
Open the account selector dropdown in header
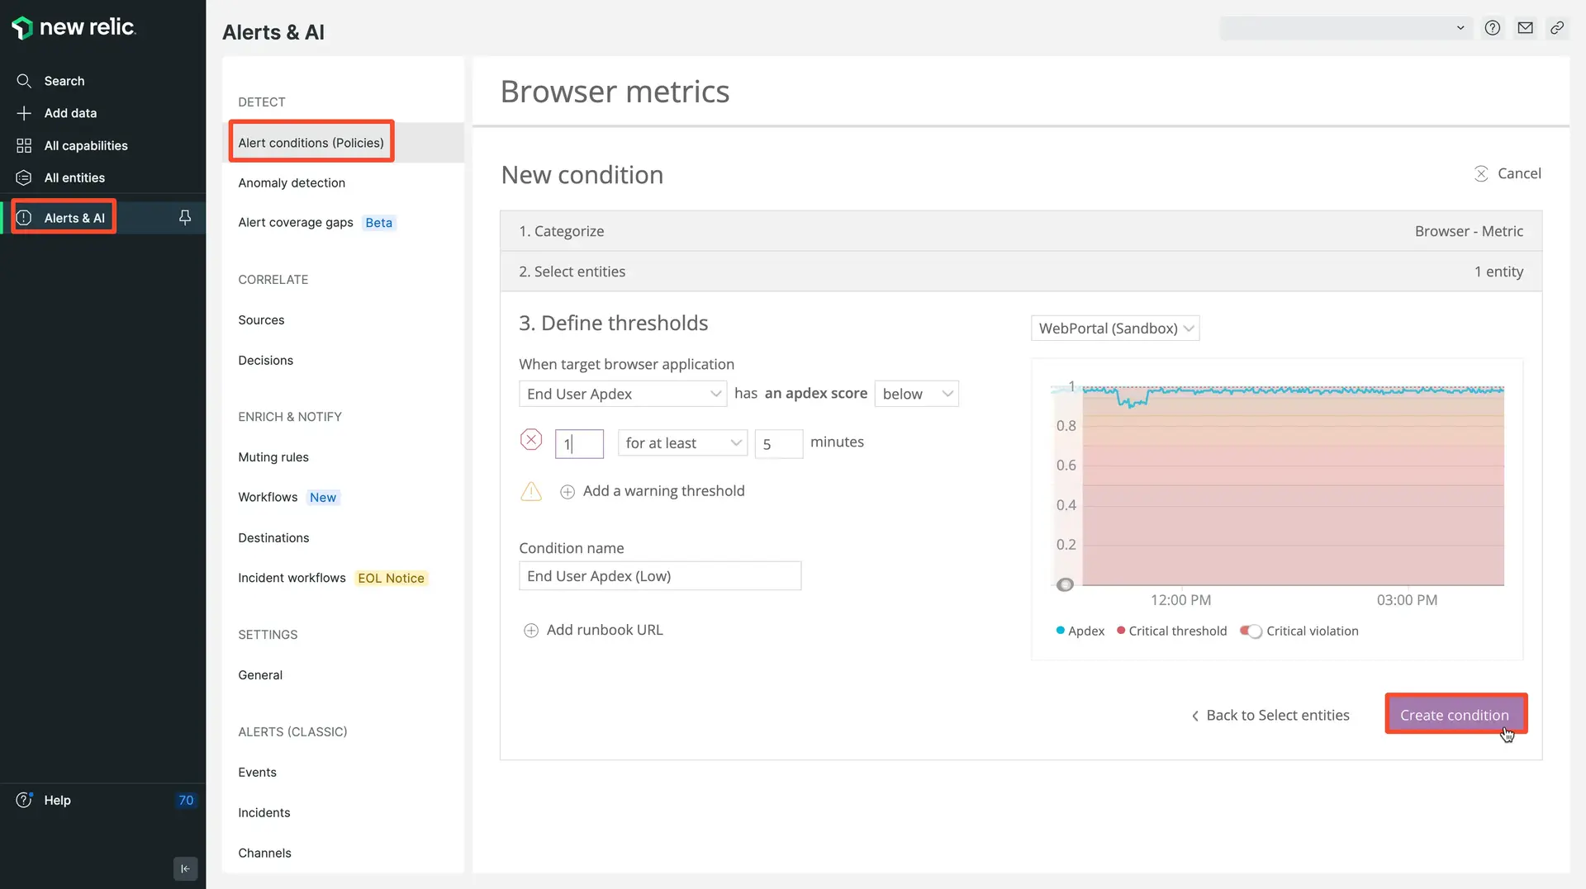click(x=1346, y=27)
